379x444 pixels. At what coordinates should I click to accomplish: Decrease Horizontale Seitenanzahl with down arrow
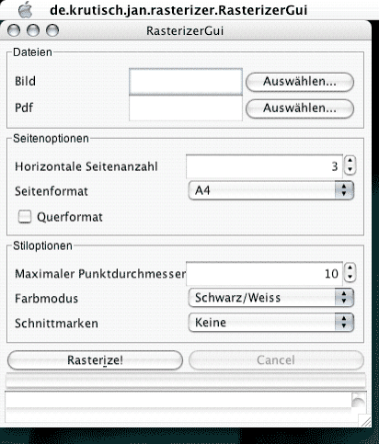[350, 170]
